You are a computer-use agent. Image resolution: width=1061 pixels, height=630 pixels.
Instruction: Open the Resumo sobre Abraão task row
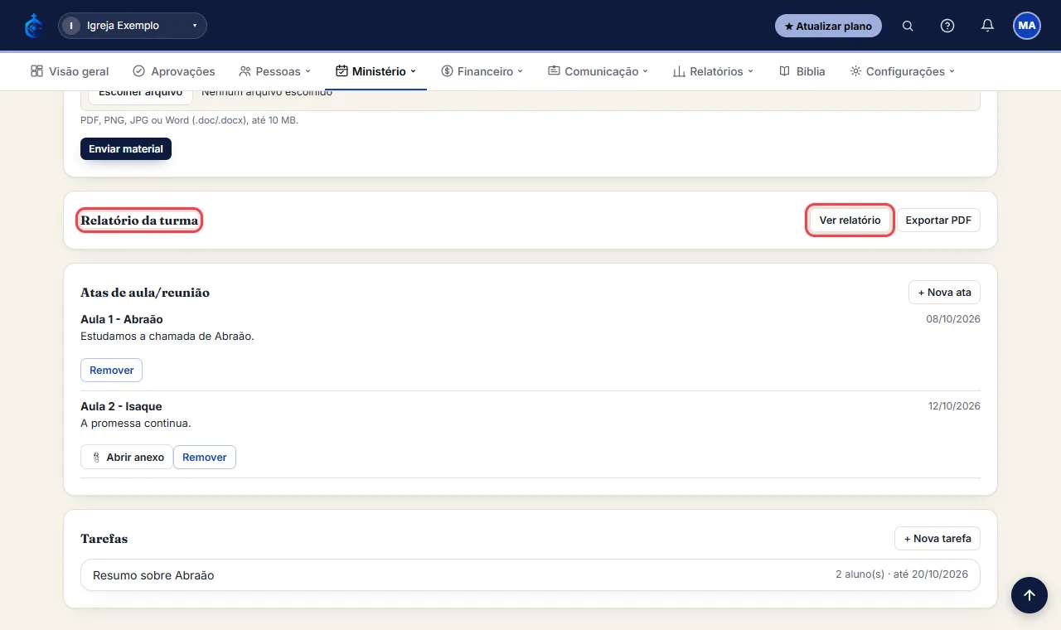(530, 575)
